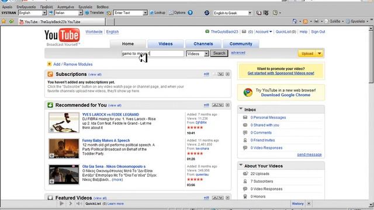Open the Εργαλεία menu in menu bar
Screen dimensions: 374x210
(x=85, y=7)
